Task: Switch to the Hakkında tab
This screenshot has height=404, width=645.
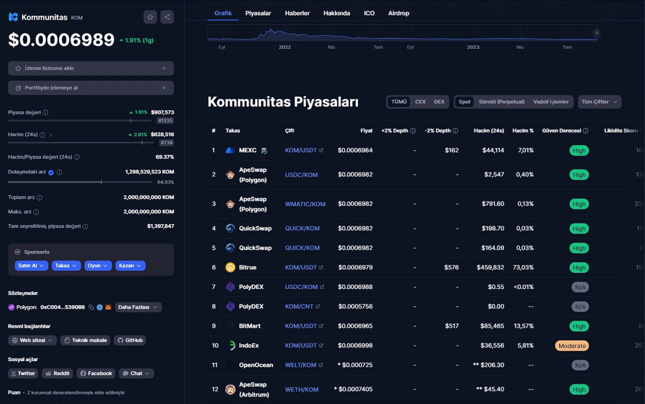Action: 337,13
